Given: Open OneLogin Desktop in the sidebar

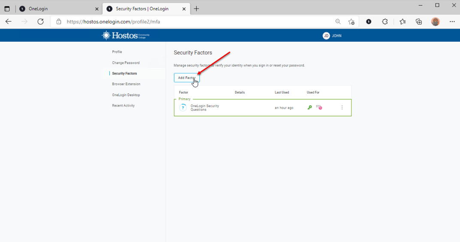Looking at the screenshot, I should coord(126,95).
